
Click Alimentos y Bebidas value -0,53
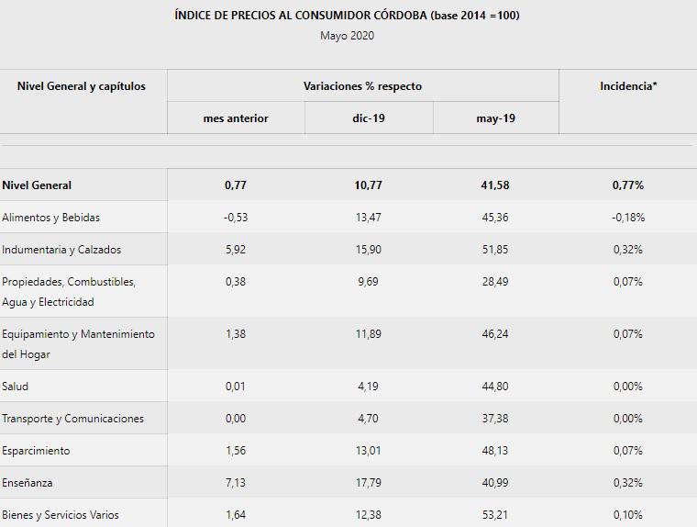point(236,218)
